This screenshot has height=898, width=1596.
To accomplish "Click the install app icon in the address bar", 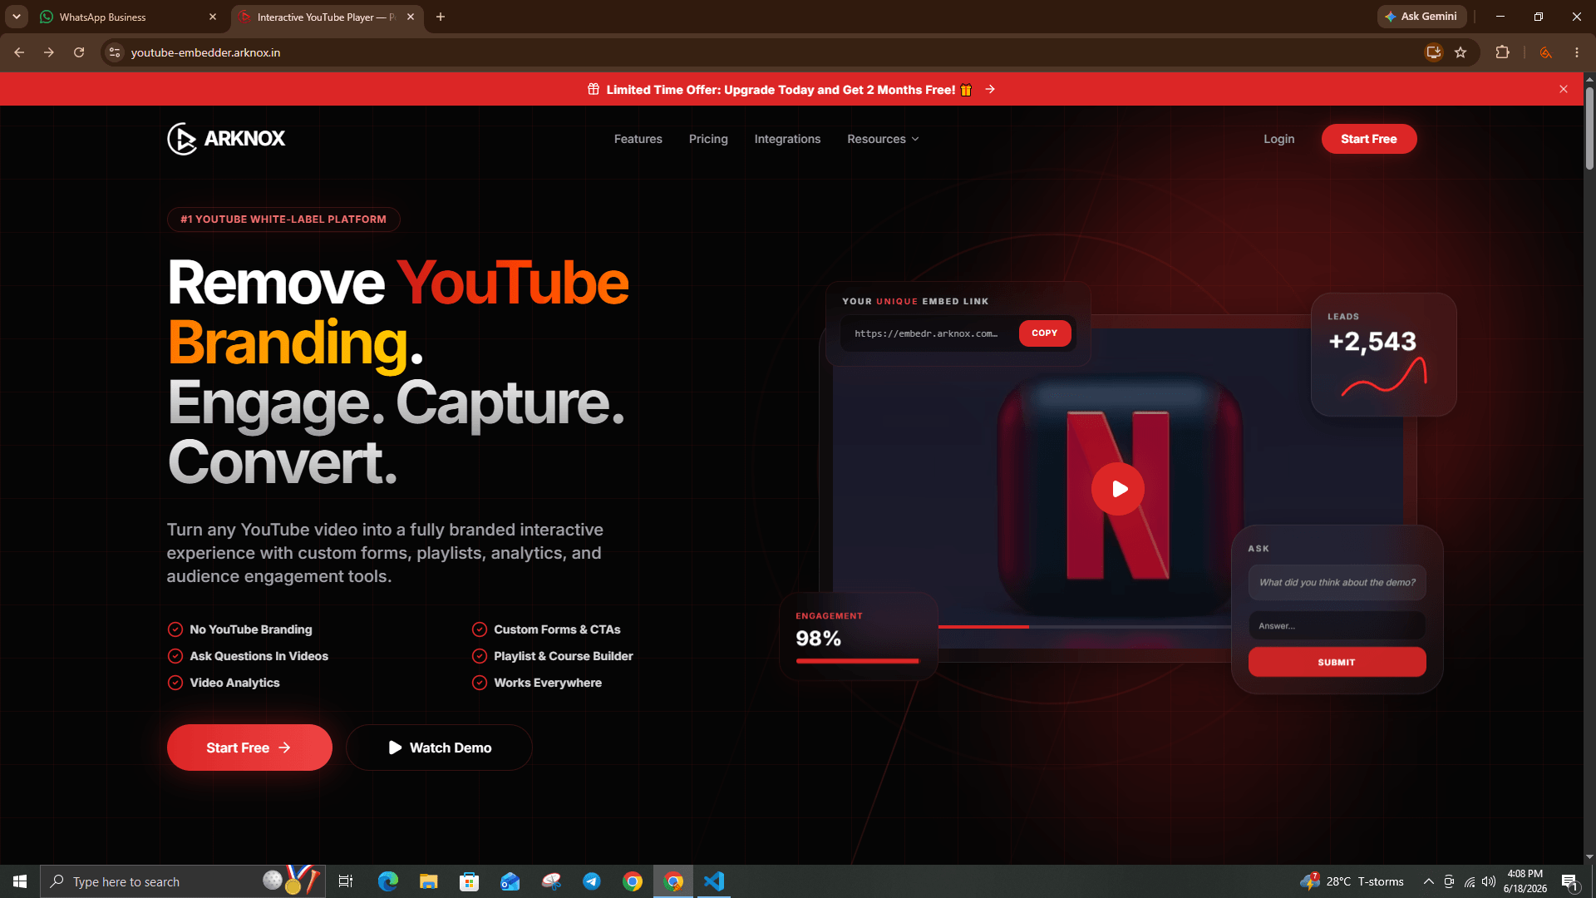I will 1434,52.
